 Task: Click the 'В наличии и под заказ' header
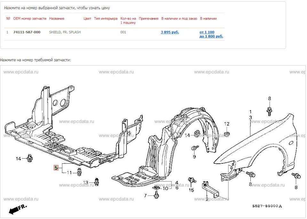pos(179,19)
